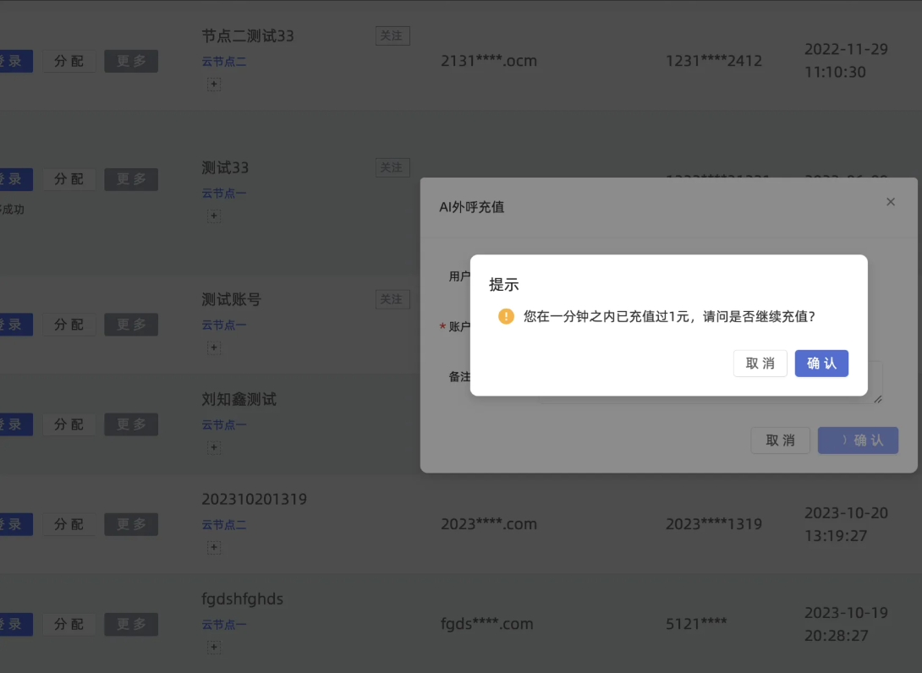The width and height of the screenshot is (922, 673).
Task: Click the orange warning icon in prompt
Action: pyautogui.click(x=506, y=316)
